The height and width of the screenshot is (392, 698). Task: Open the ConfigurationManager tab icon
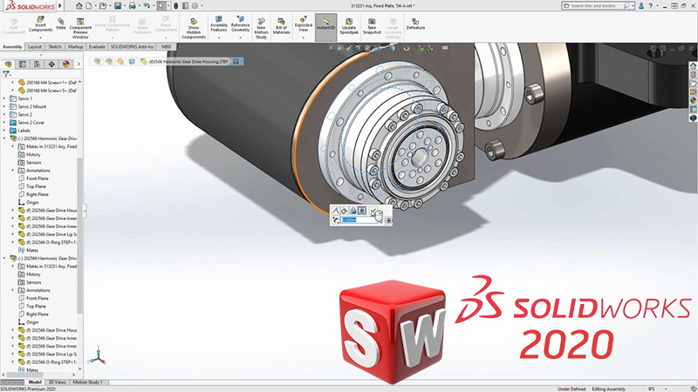[x=37, y=64]
